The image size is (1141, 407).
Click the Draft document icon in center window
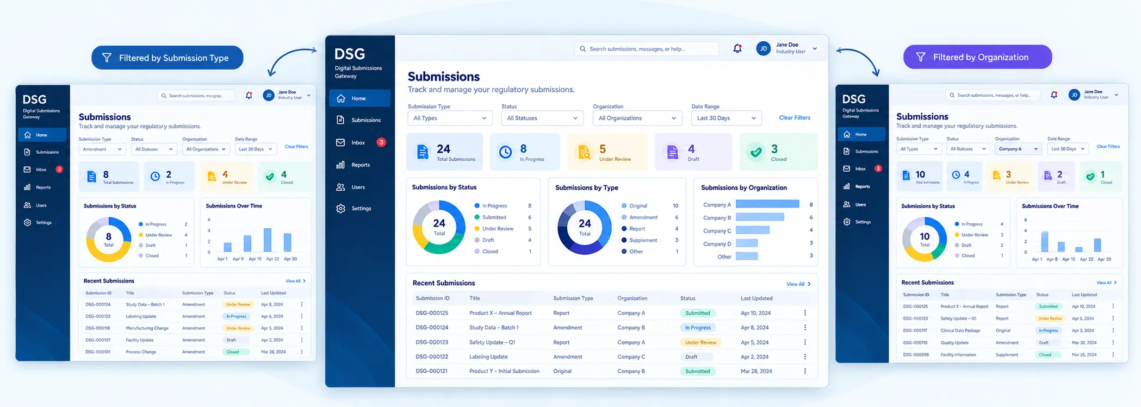(x=673, y=152)
